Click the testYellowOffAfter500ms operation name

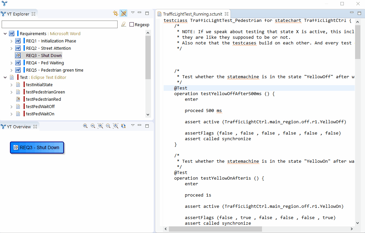pos(231,94)
